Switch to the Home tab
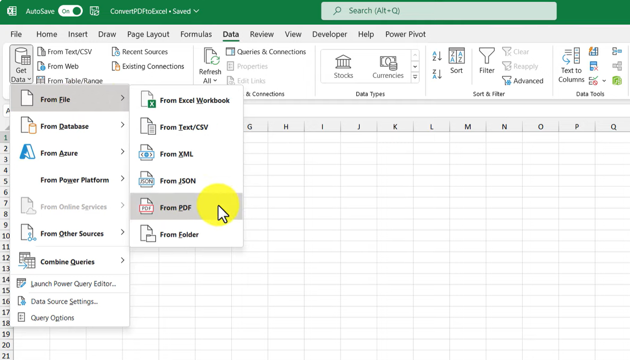This screenshot has height=360, width=630. click(47, 34)
